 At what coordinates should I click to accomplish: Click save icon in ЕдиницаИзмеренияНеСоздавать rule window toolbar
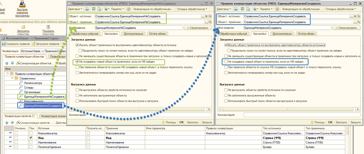point(87,9)
